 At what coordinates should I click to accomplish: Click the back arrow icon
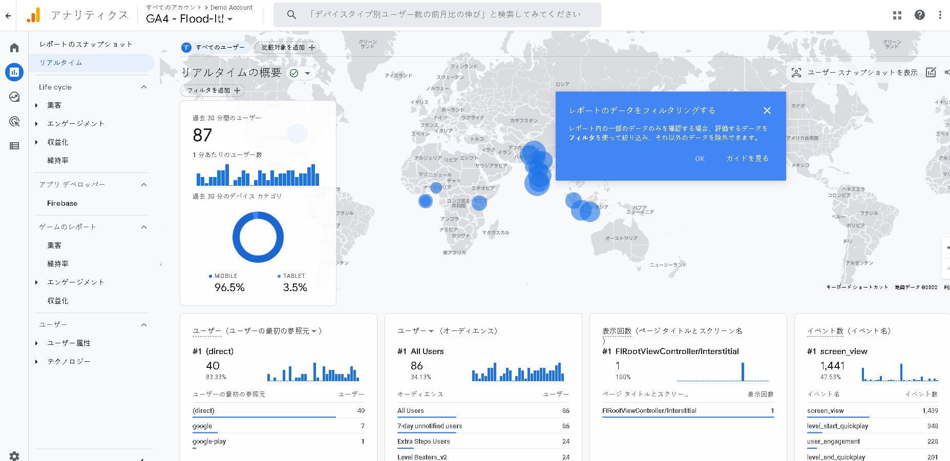click(8, 15)
